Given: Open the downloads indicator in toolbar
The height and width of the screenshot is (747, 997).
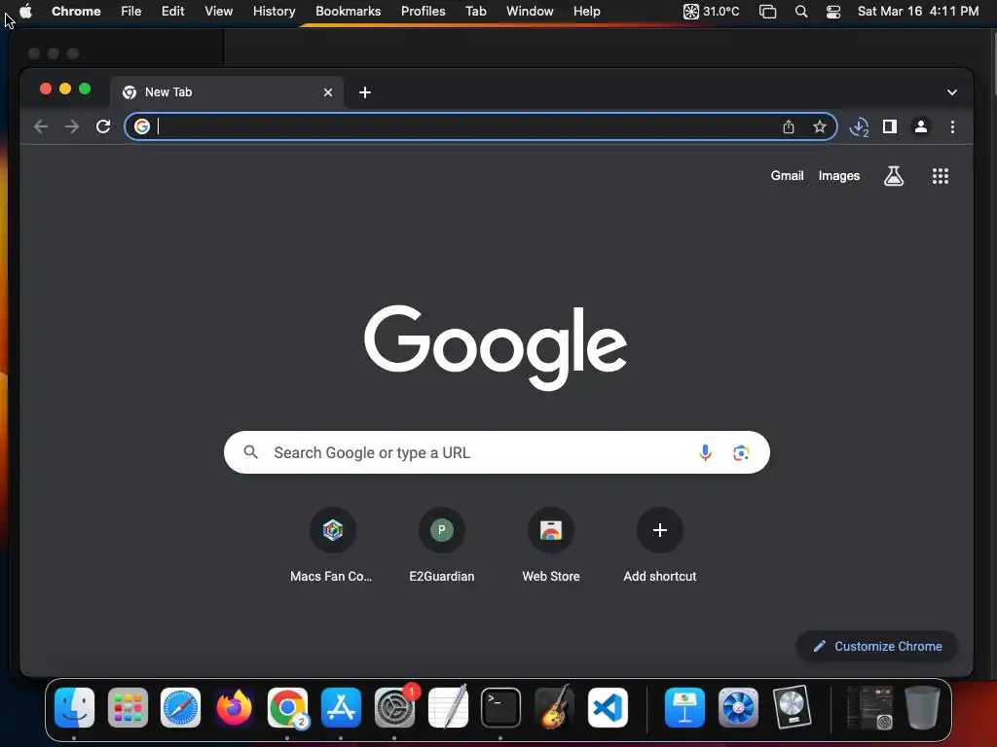Looking at the screenshot, I should click(x=859, y=127).
